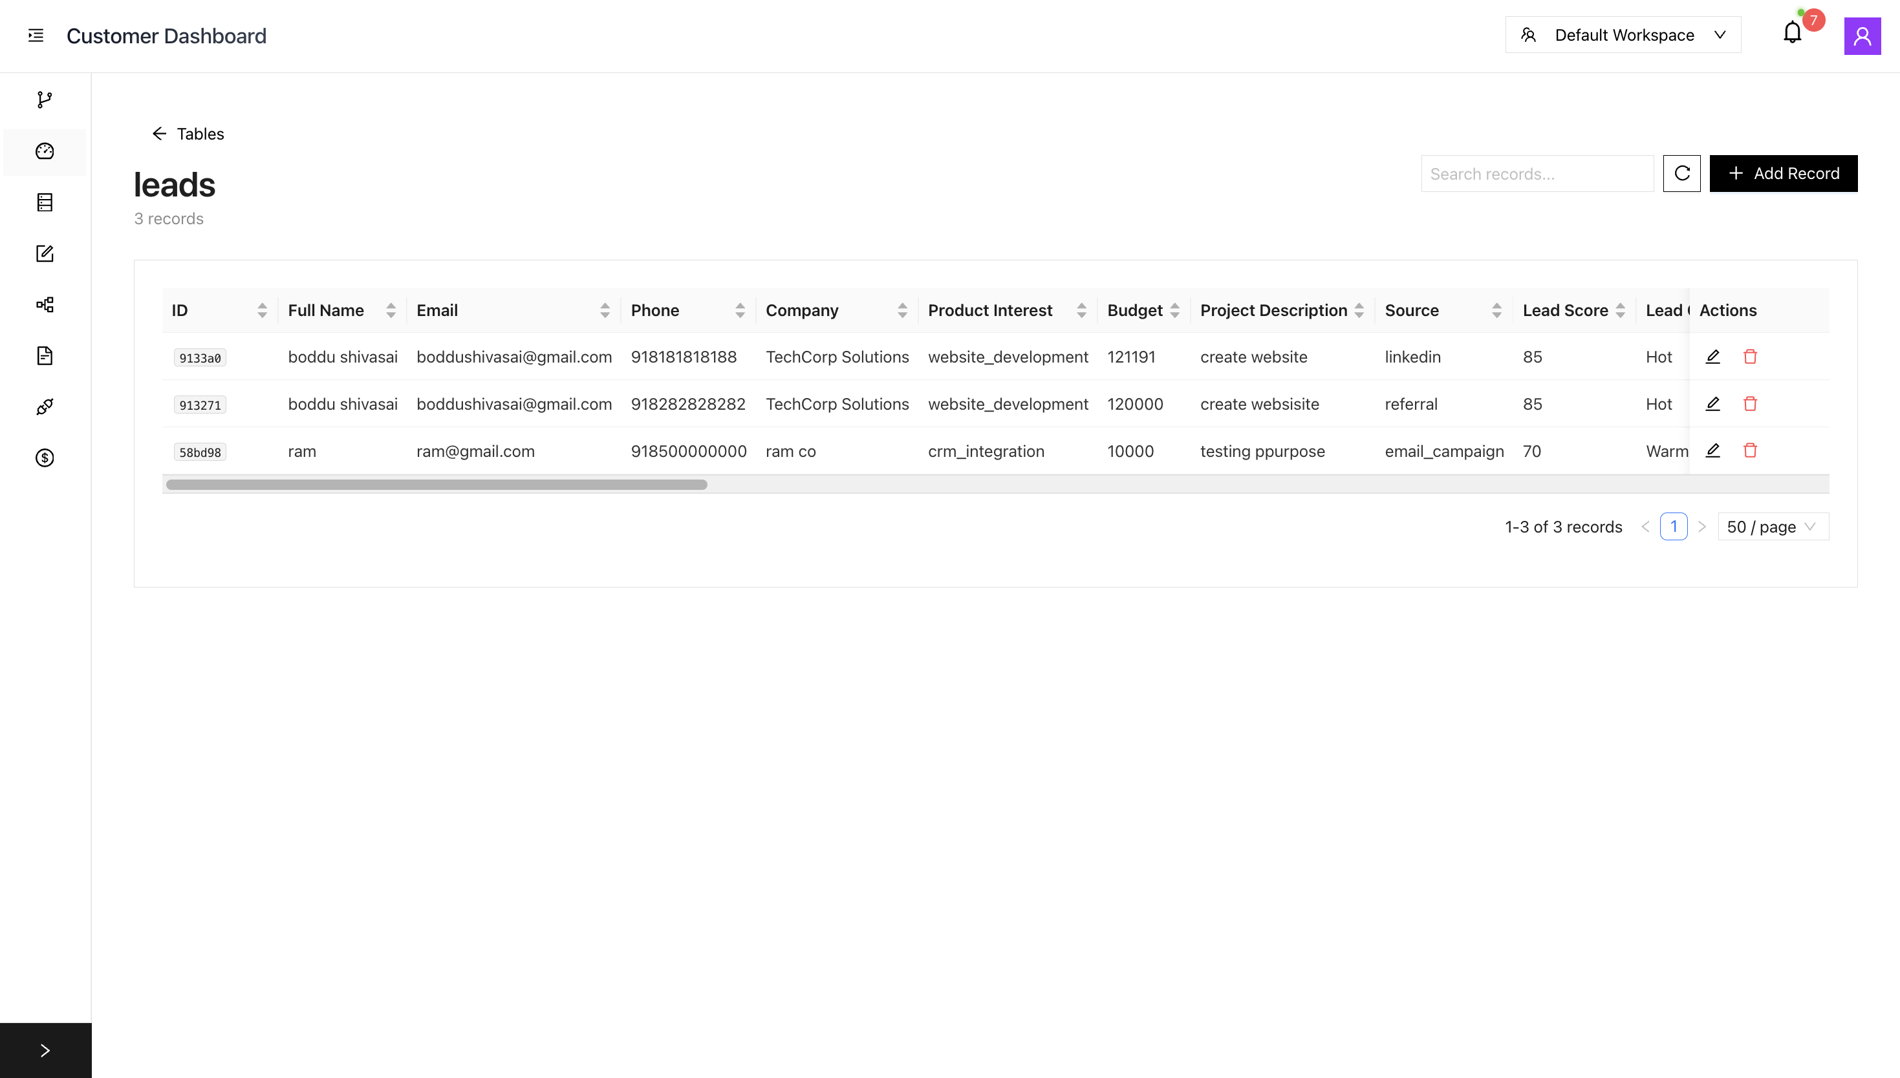Open the dollar billing sidebar icon
1900x1078 pixels.
pyautogui.click(x=45, y=458)
